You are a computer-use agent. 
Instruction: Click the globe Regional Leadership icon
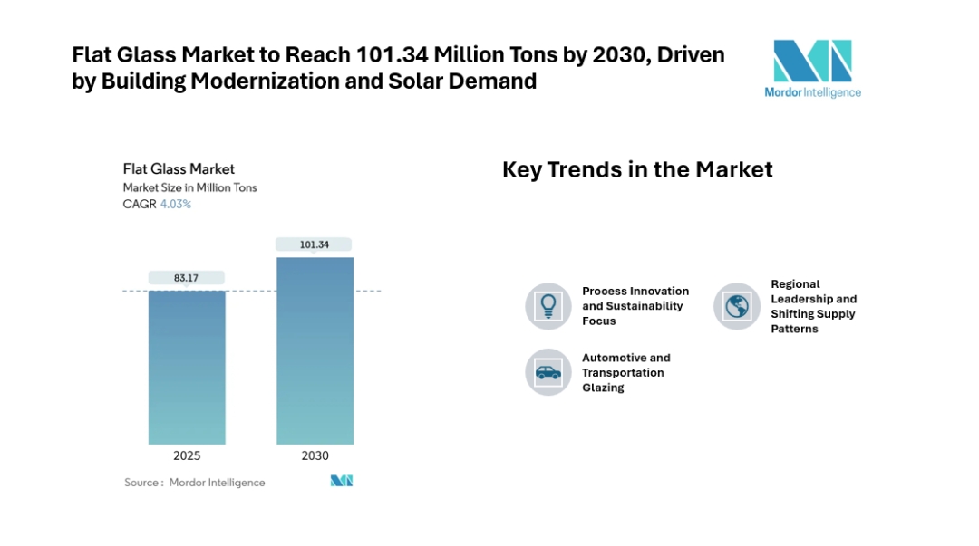(736, 306)
